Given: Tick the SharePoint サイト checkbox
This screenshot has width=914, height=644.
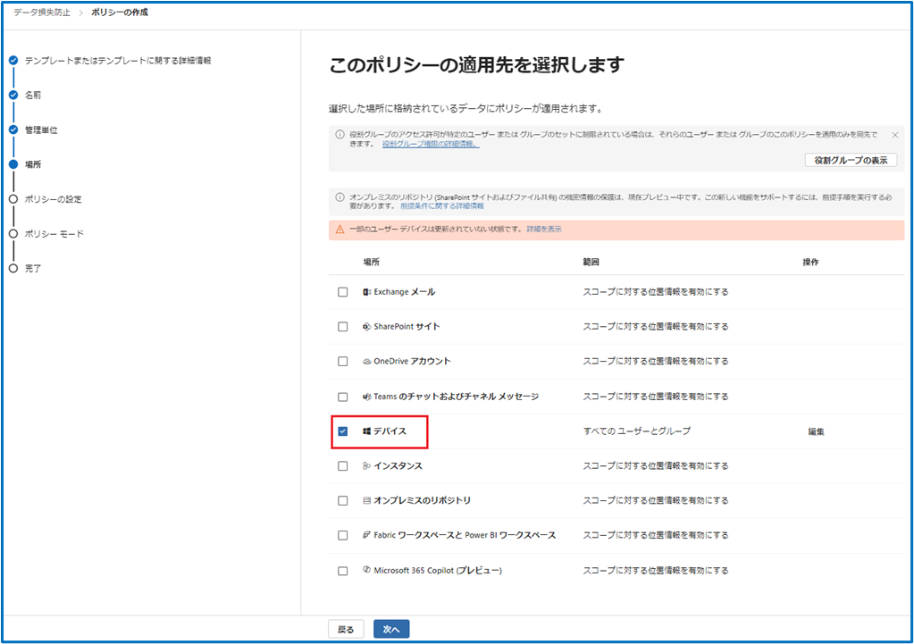Looking at the screenshot, I should pyautogui.click(x=343, y=327).
